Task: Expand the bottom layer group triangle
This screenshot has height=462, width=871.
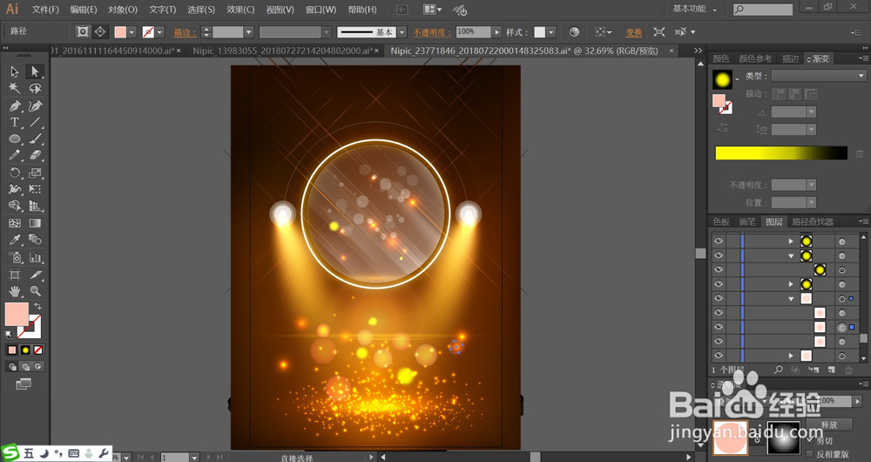Action: pyautogui.click(x=791, y=356)
